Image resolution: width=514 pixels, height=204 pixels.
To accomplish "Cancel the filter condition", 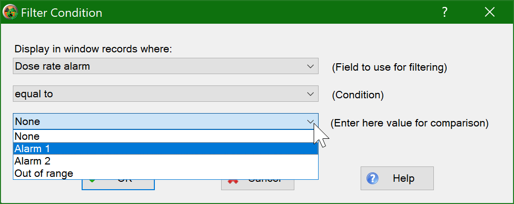I will click(x=258, y=184).
